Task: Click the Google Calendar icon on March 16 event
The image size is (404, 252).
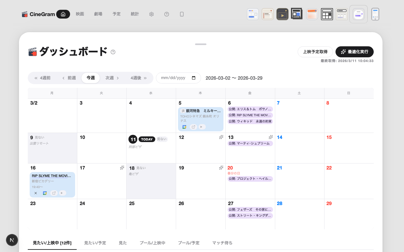Action: tap(45, 193)
